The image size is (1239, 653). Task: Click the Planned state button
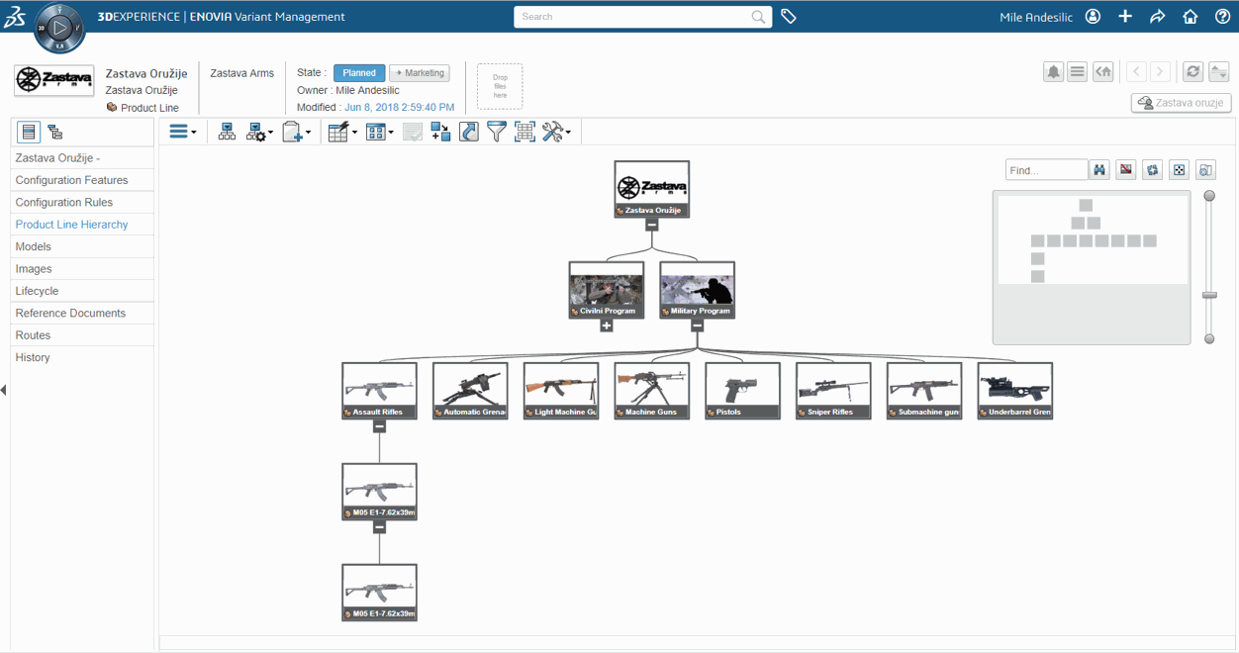[359, 72]
